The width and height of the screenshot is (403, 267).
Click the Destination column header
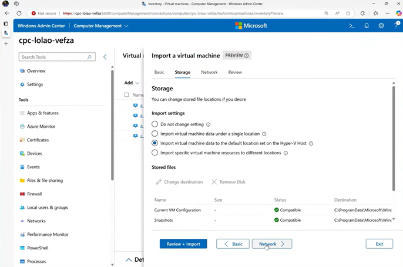[x=345, y=200]
